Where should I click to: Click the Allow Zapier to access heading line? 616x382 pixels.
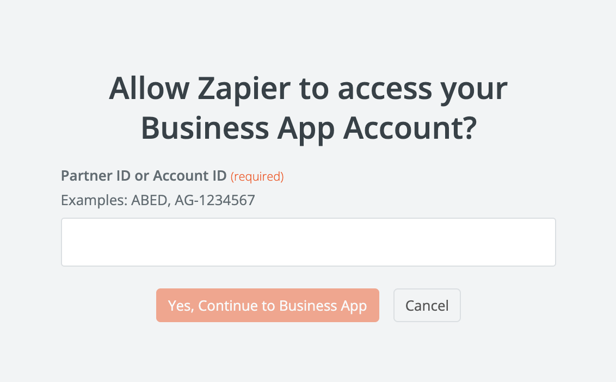click(308, 89)
